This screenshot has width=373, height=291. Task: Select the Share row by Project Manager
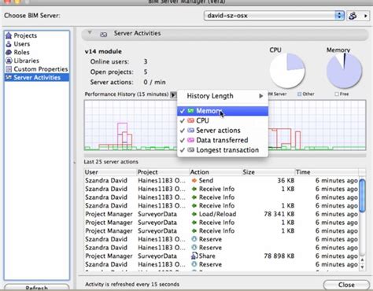pyautogui.click(x=221, y=256)
